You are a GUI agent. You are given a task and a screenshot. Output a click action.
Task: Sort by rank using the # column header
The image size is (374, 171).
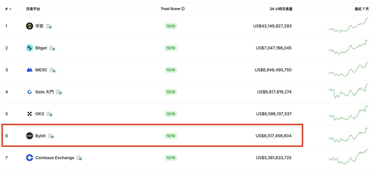point(8,9)
